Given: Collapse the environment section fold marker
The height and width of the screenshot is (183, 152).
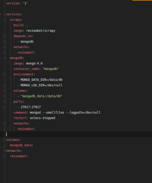Looking at the screenshot, I should coord(5,74).
